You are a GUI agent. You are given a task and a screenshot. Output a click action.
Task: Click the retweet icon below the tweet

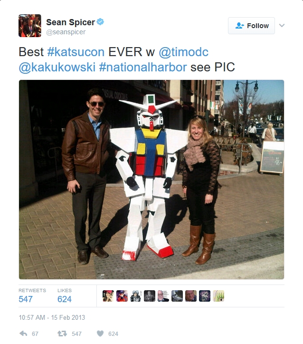click(x=62, y=334)
